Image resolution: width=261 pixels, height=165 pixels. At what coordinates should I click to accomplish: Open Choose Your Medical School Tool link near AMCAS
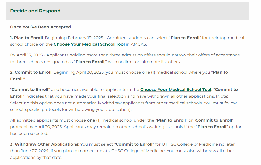[x=89, y=44]
